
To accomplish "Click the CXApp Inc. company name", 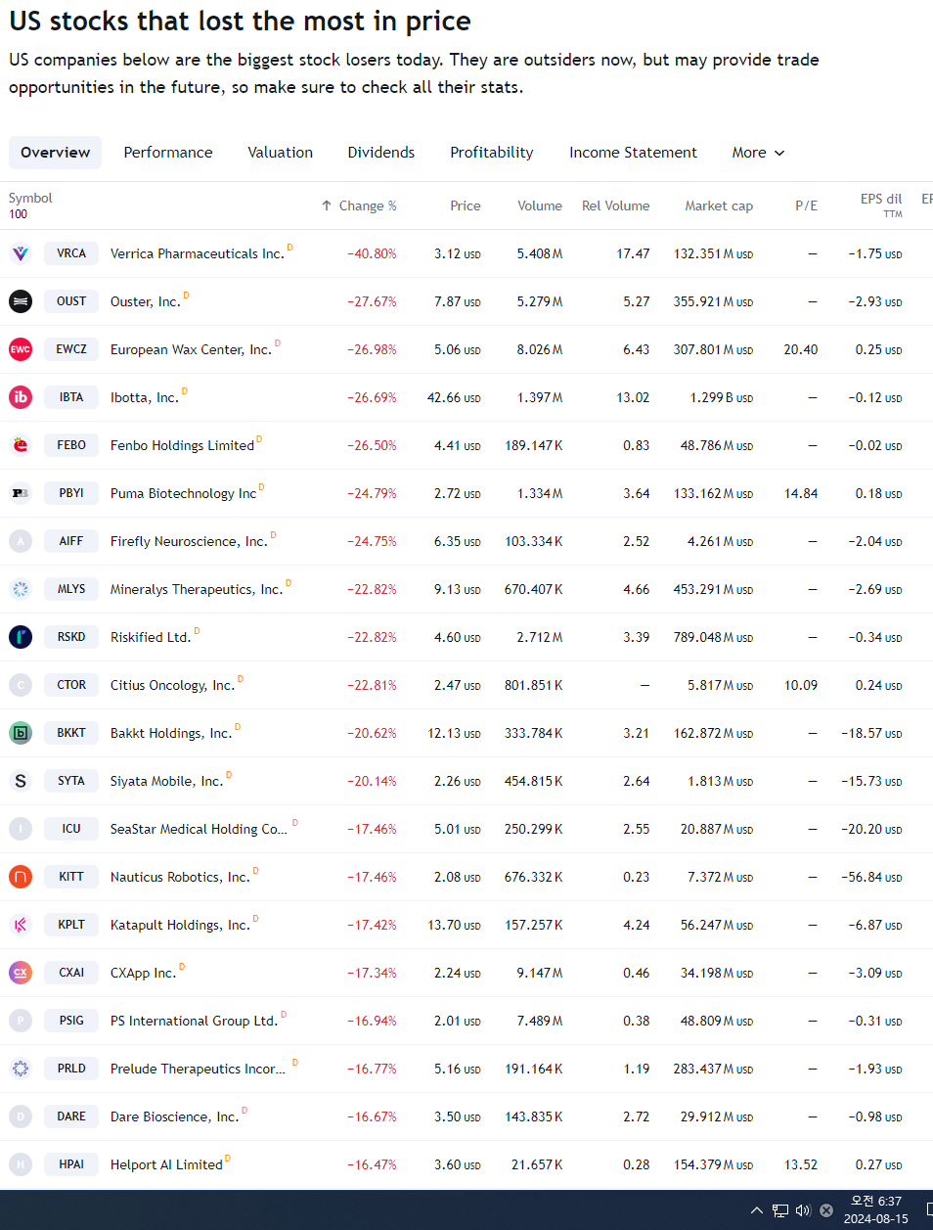I will 143,973.
